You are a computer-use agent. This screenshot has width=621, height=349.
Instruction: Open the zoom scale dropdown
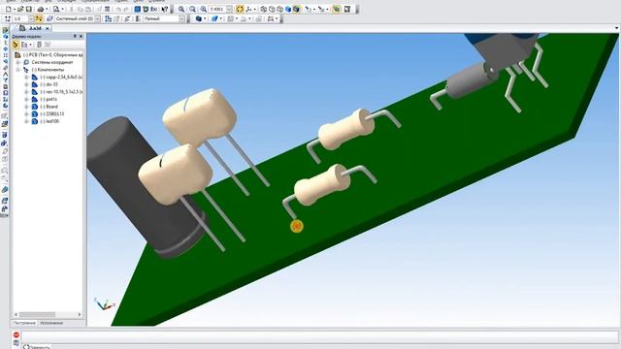click(x=229, y=9)
